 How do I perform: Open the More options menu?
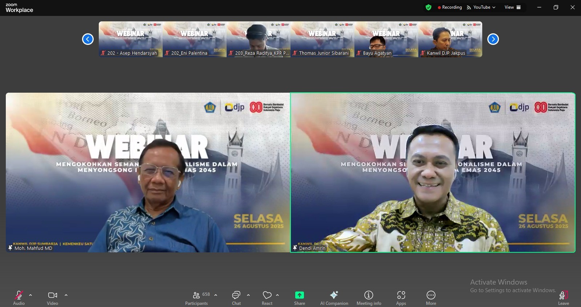431,298
